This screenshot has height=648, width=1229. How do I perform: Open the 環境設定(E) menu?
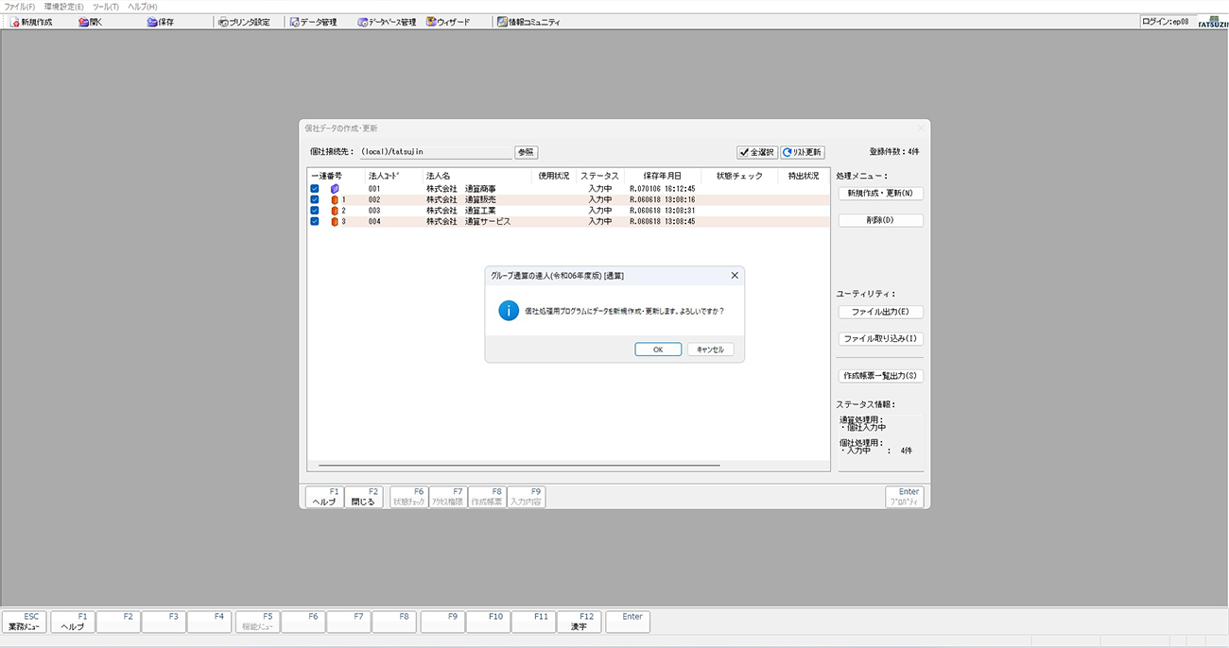[x=63, y=7]
